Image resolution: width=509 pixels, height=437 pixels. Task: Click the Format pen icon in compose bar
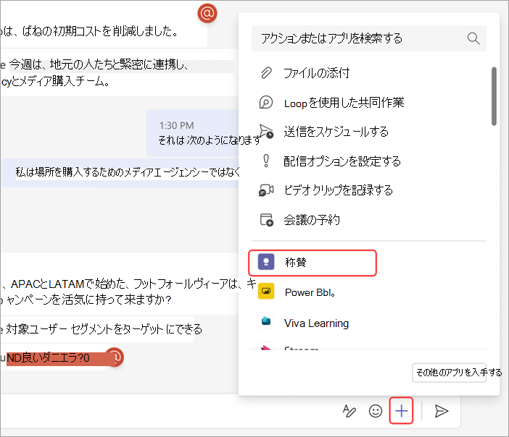pyautogui.click(x=349, y=411)
